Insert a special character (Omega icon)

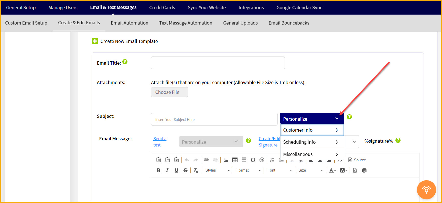[253, 160]
